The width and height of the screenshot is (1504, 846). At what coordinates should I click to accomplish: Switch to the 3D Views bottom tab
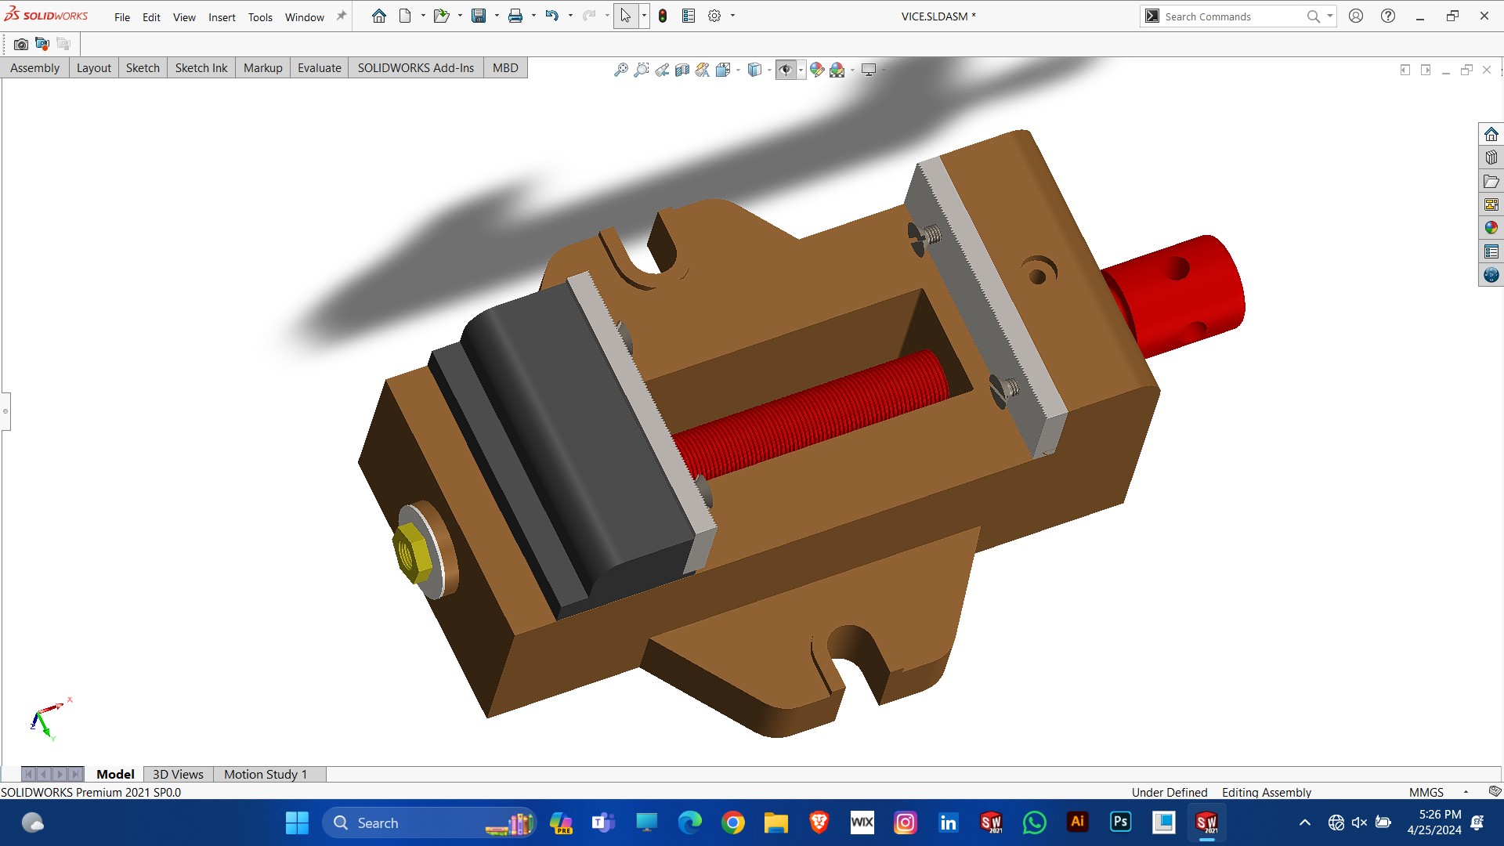tap(178, 774)
